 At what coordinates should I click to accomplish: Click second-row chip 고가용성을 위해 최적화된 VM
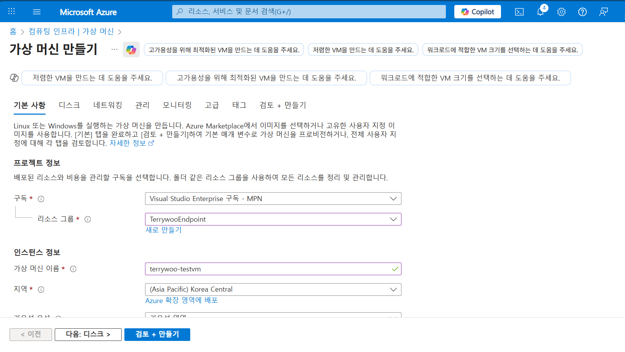tap(266, 78)
